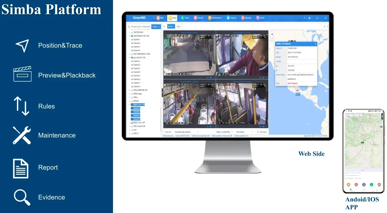The height and width of the screenshot is (213, 387).
Task: Take snapshot of Channel4 video tile
Action: click(x=263, y=127)
